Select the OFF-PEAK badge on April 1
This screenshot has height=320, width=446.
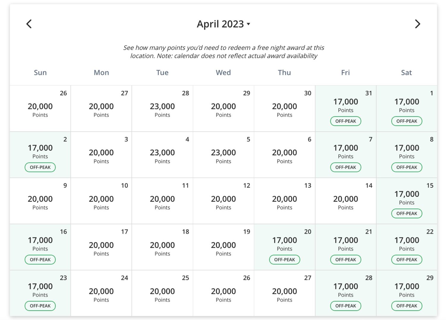pos(406,121)
